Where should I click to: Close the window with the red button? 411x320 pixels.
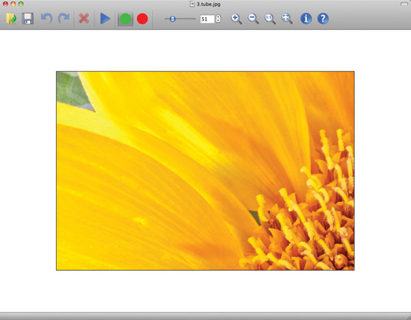coord(5,4)
